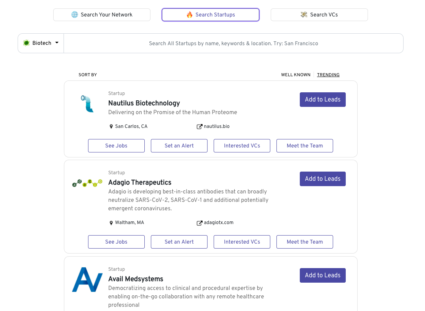
Task: Sort results by Well Known
Action: (296, 75)
